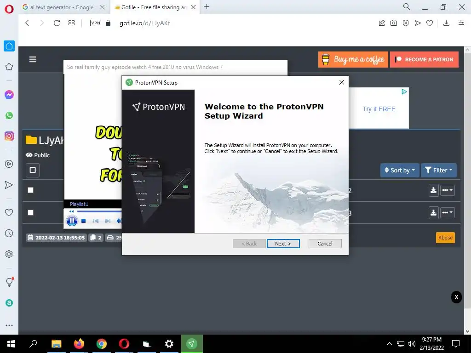Open Firefox from the taskbar
Image resolution: width=471 pixels, height=353 pixels.
click(79, 344)
